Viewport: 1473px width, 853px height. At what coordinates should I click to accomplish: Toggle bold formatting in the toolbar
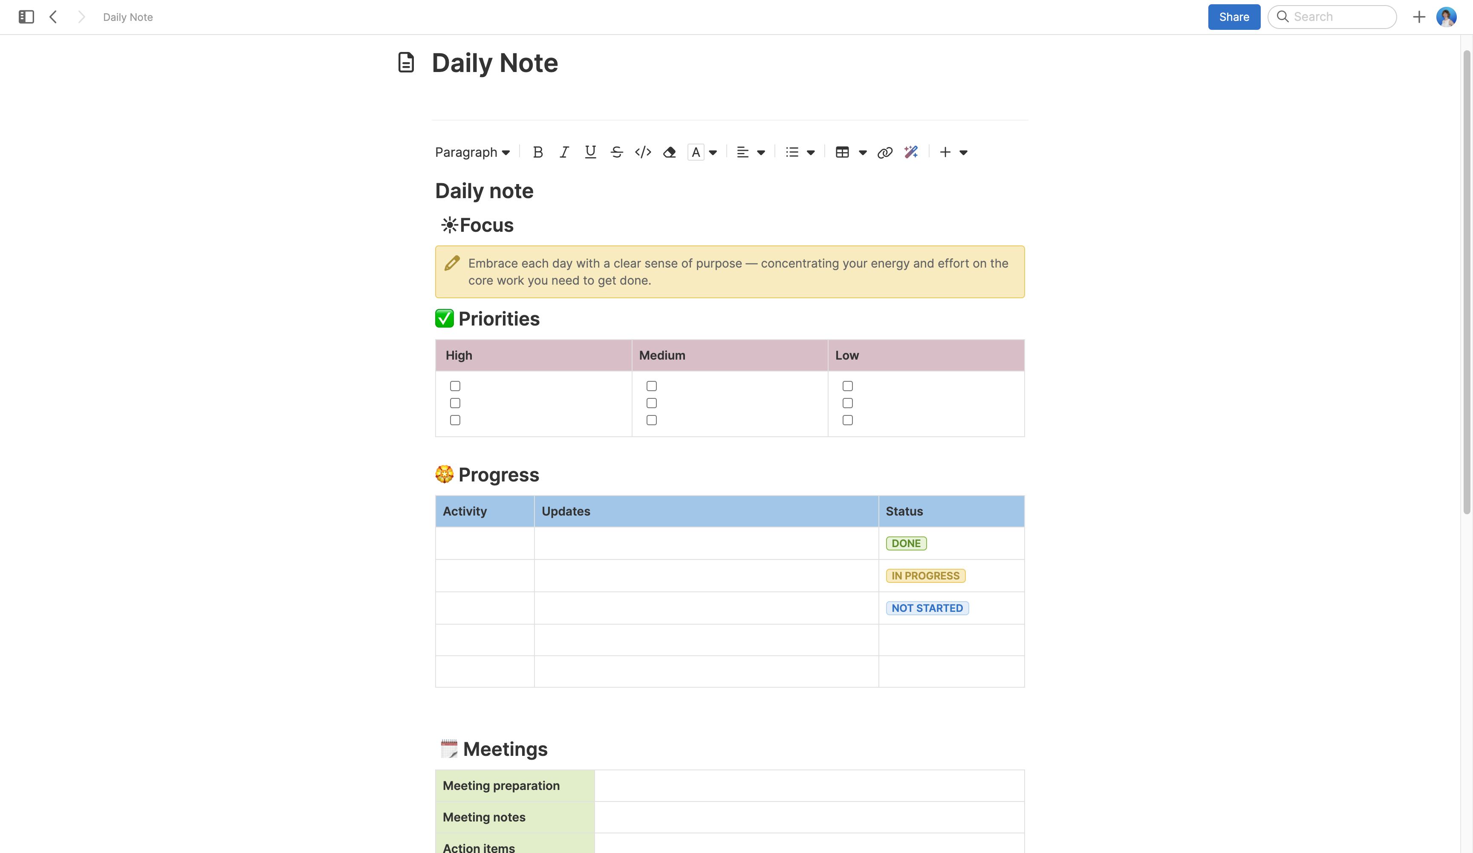pyautogui.click(x=538, y=153)
